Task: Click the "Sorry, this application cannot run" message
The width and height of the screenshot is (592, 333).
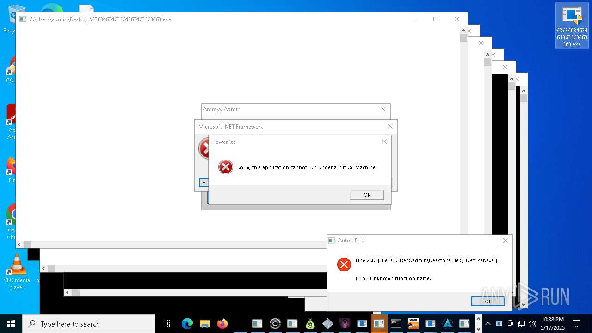Action: (x=307, y=167)
